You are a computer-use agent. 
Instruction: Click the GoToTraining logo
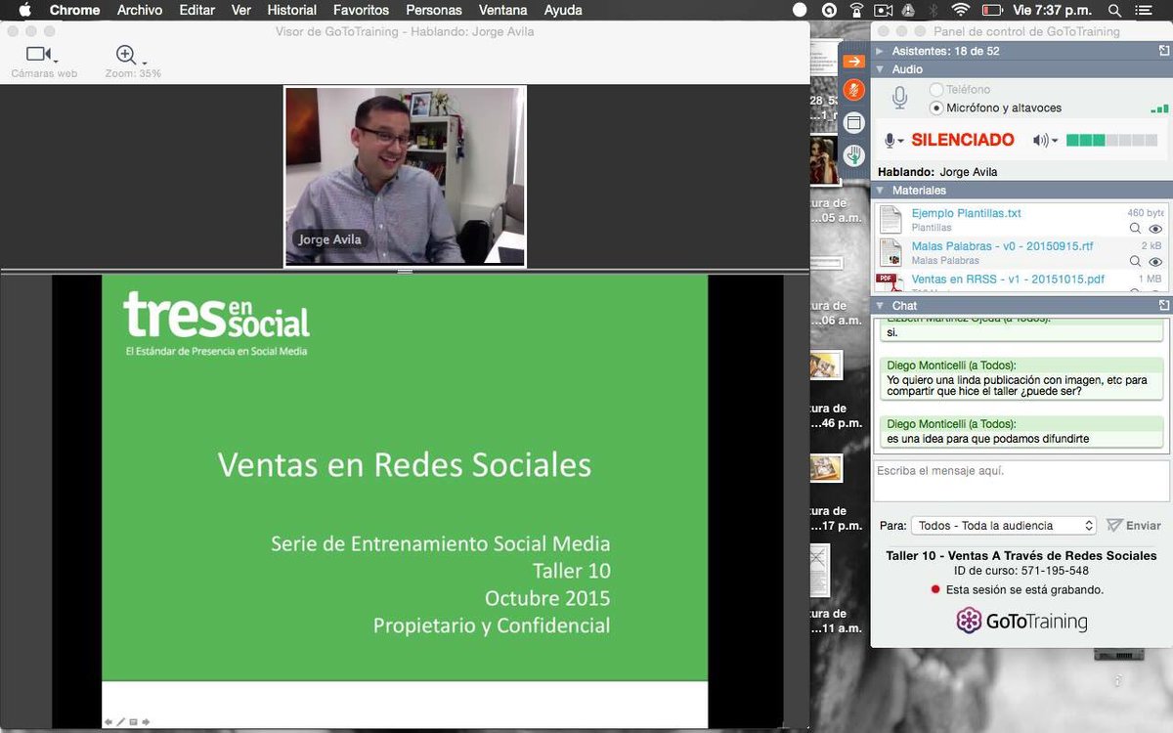point(1021,622)
